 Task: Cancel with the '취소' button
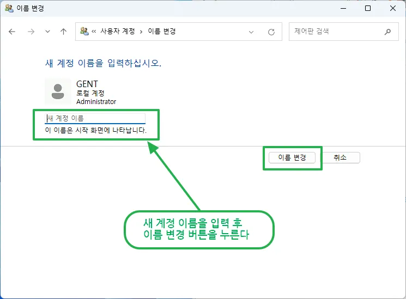[x=340, y=157]
